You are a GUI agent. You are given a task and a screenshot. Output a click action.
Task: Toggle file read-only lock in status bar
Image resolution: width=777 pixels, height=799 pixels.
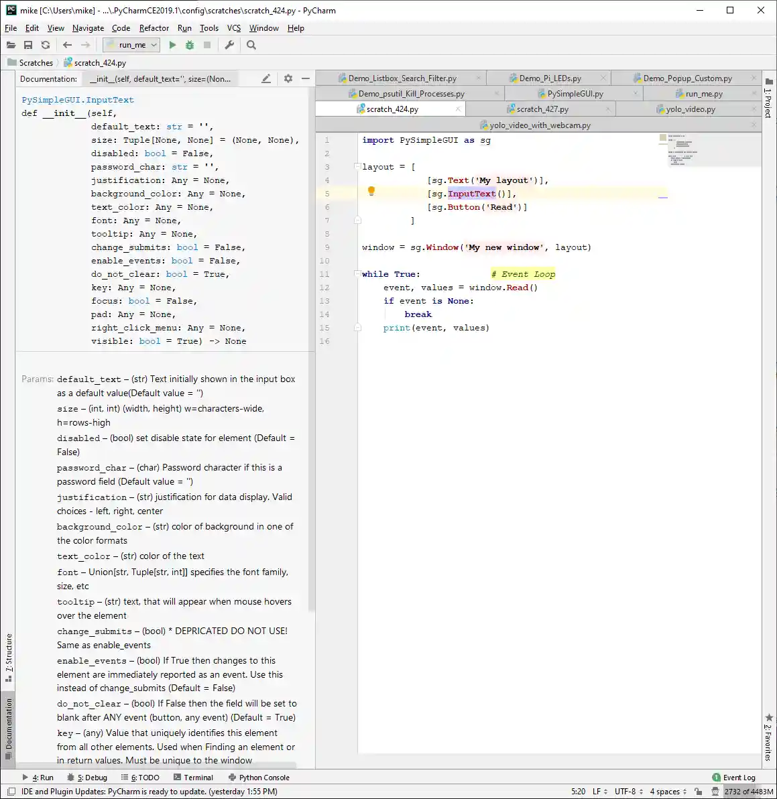click(699, 792)
